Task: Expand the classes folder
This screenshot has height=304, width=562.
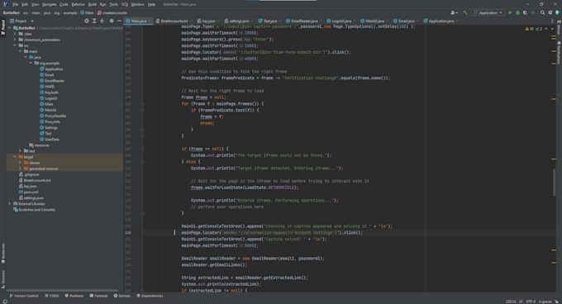Action: coord(20,163)
